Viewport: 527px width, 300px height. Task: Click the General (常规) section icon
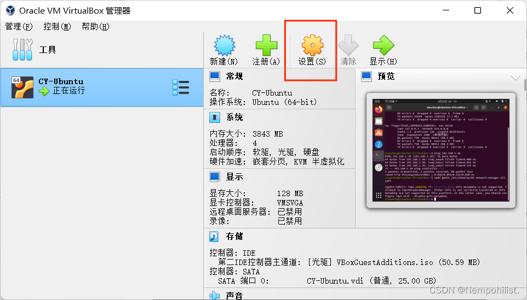215,77
